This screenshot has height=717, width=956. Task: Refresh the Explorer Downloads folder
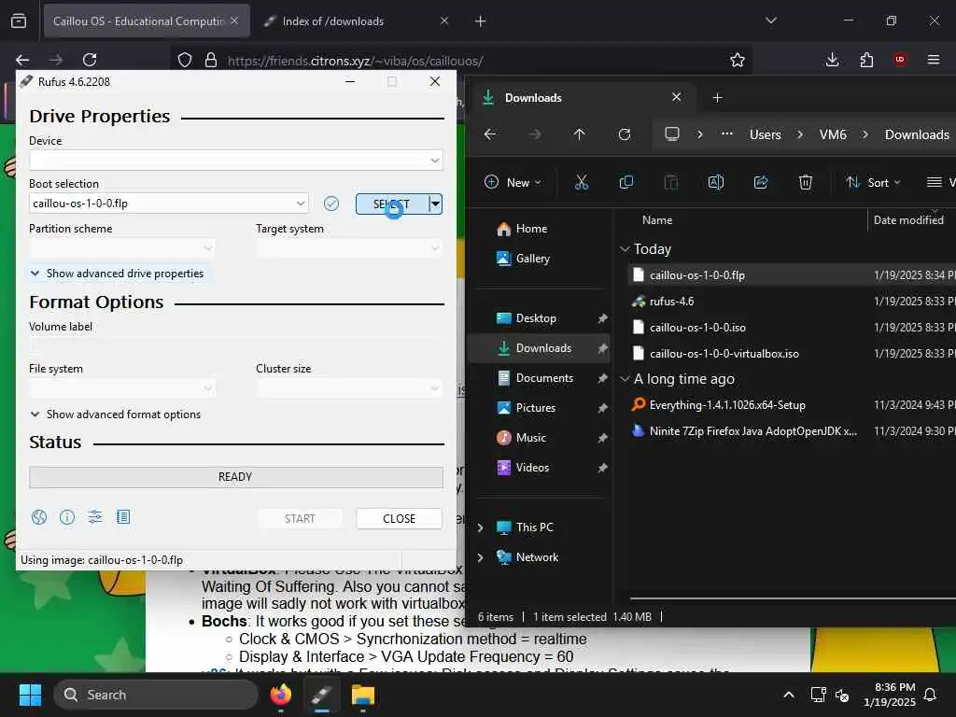[x=625, y=134]
